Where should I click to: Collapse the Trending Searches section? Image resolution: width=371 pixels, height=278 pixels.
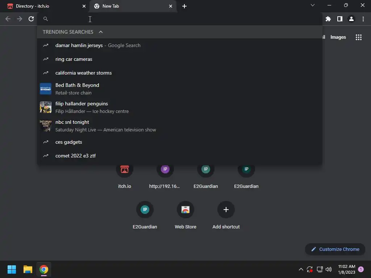[x=101, y=32]
